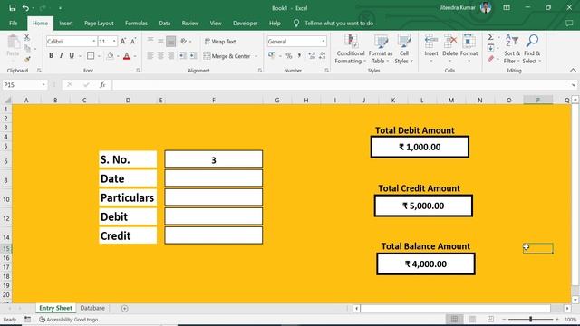Click the Insert Function fx icon
Viewport: 580px width, 326px height.
102,84
